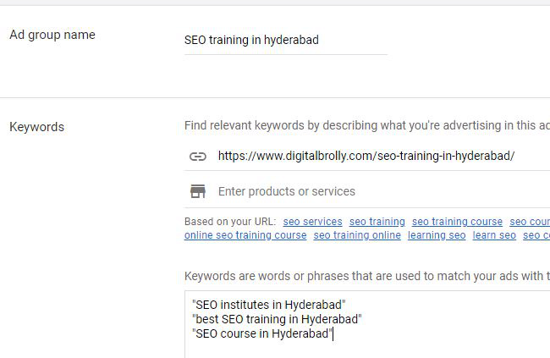Add the 'learning seo' keyword suggestion

click(437, 235)
